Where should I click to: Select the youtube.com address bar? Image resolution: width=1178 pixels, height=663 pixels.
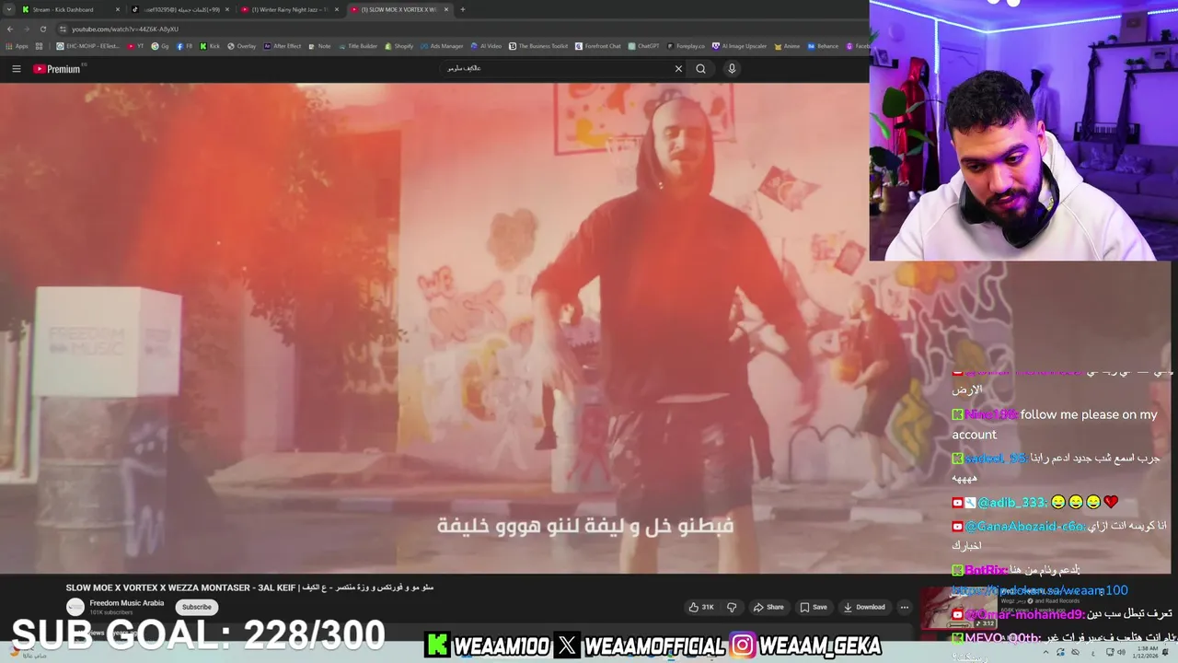(x=460, y=29)
